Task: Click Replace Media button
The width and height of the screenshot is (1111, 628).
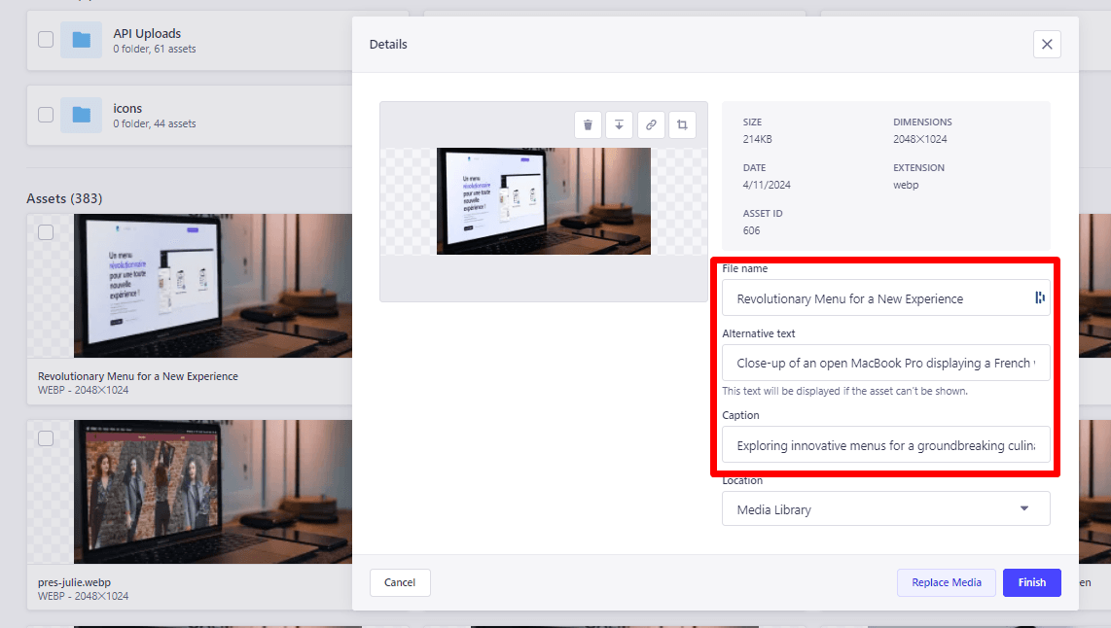Action: pos(946,582)
